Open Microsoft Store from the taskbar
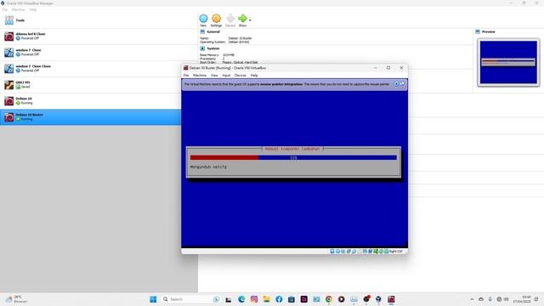This screenshot has width=544, height=306. tap(292, 299)
